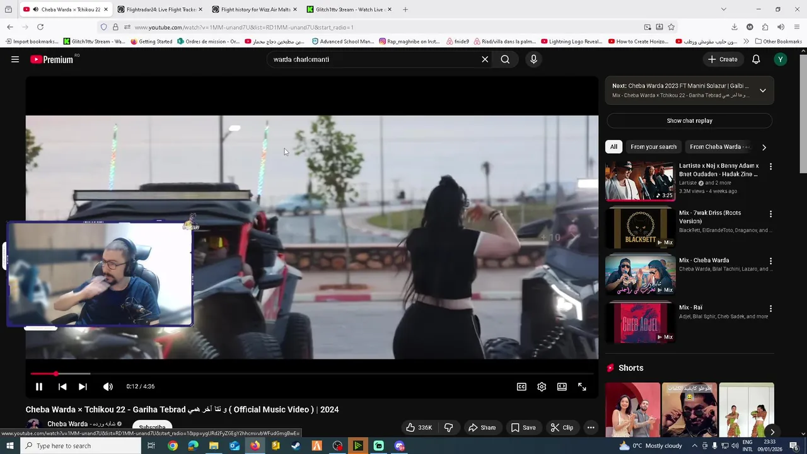
Task: Seek along the red video progress bar
Action: [312, 374]
